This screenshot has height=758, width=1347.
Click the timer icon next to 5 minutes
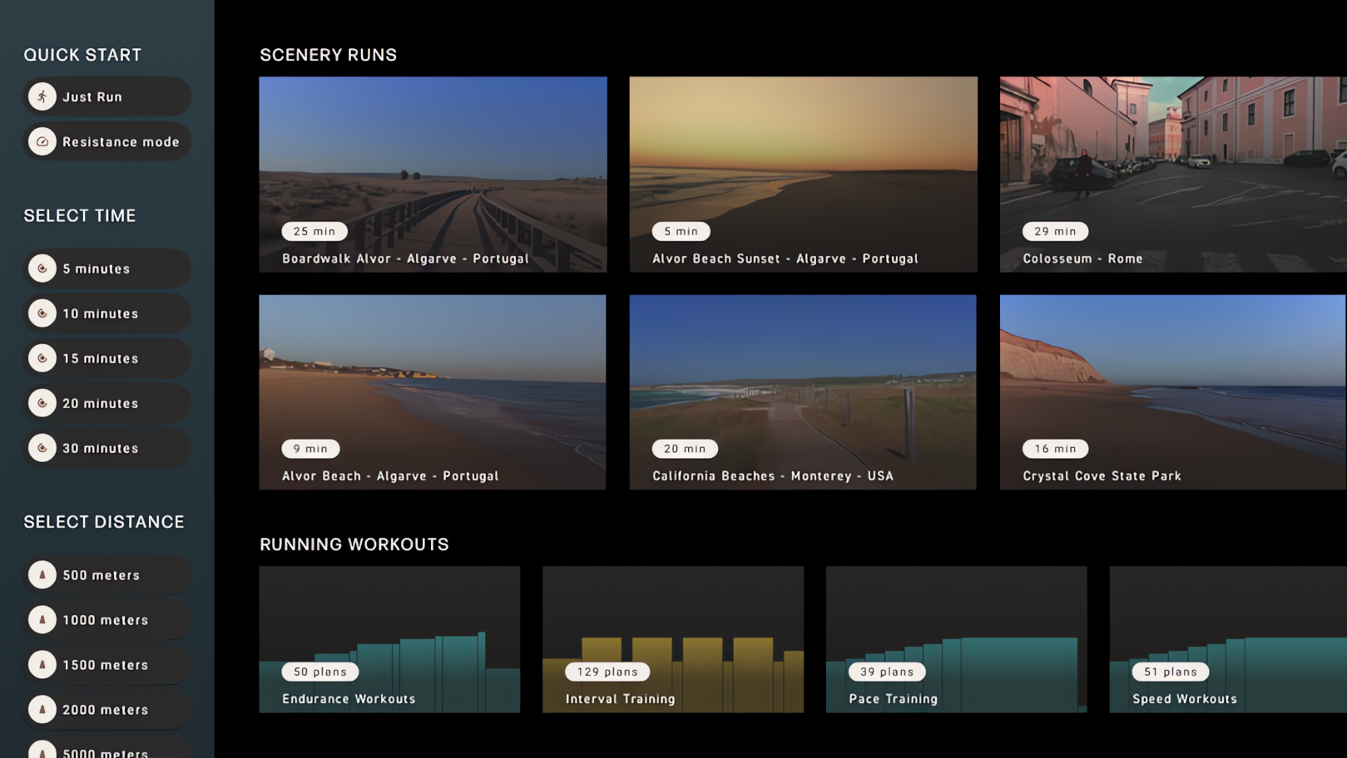click(x=42, y=268)
